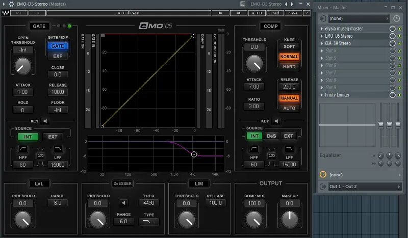Viewport: 408px width, 238px height.
Task: Select GATE mode
Action: point(58,46)
